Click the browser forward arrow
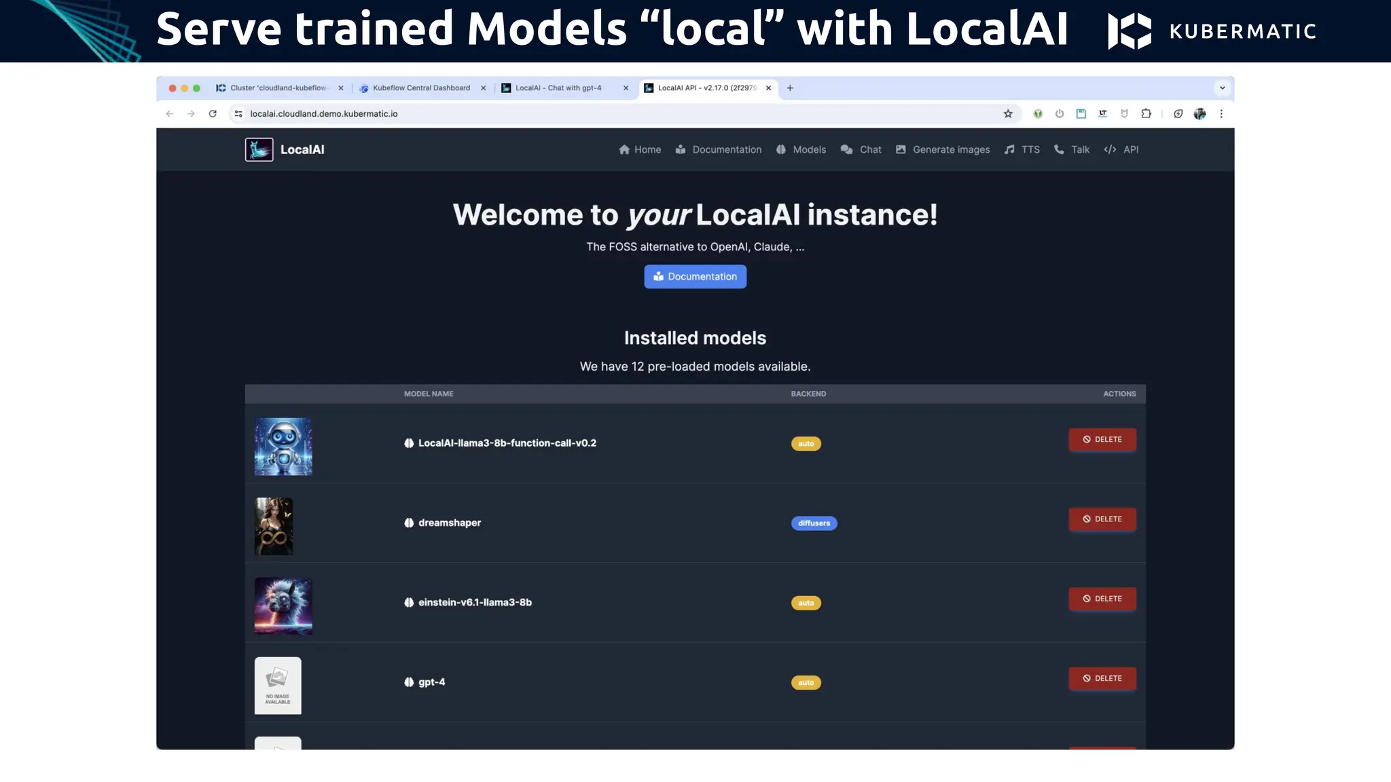 (x=191, y=114)
